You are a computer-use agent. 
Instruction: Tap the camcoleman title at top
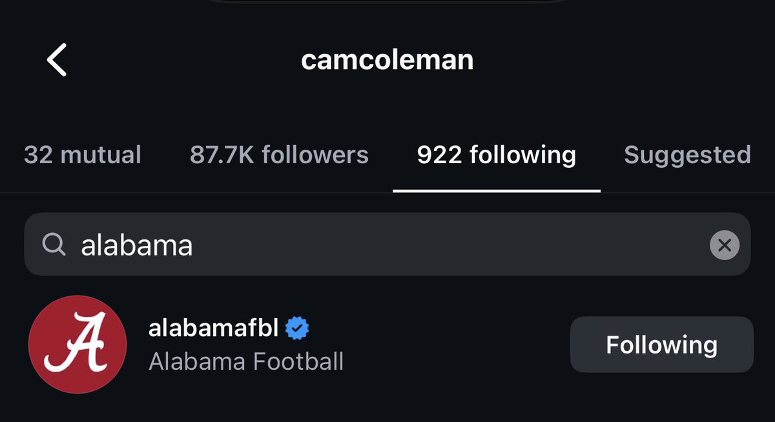click(387, 60)
